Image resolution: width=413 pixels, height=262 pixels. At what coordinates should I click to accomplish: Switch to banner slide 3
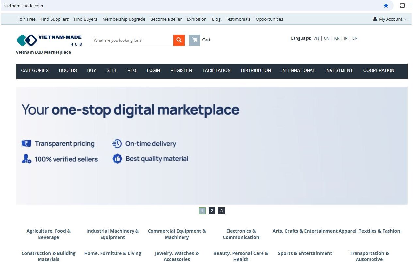221,211
